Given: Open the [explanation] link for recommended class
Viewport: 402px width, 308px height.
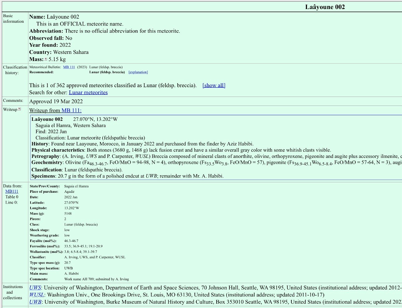Looking at the screenshot, I should pos(138,72).
